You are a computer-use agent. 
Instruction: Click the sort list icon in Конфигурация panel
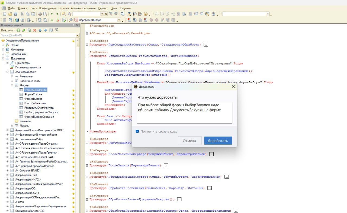point(51,30)
